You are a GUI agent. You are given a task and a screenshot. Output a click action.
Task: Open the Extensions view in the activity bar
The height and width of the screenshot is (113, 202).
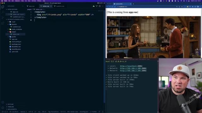(3, 23)
